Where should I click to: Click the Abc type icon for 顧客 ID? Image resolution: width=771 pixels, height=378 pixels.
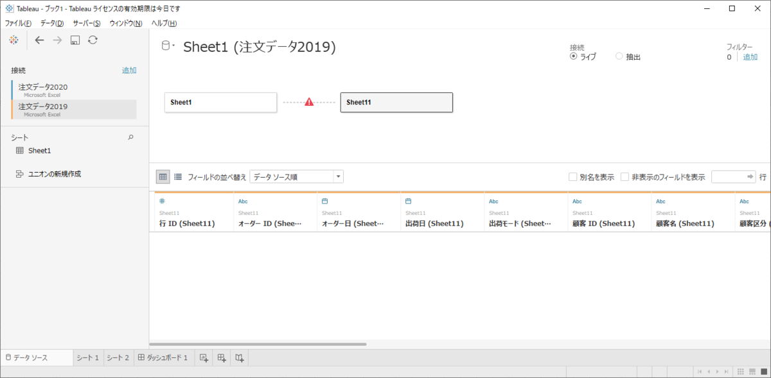(577, 202)
